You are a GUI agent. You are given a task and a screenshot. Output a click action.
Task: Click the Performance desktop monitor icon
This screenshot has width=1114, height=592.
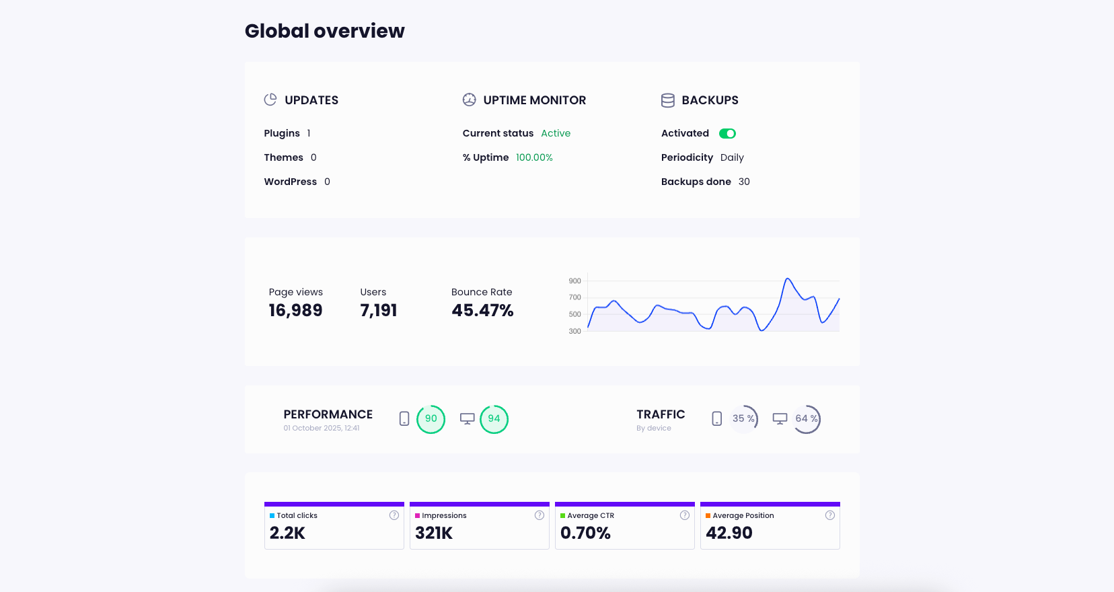pos(467,419)
